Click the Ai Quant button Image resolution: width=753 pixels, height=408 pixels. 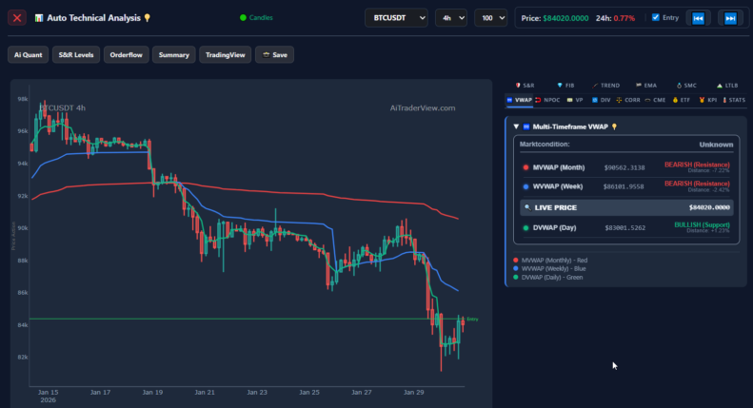click(26, 55)
